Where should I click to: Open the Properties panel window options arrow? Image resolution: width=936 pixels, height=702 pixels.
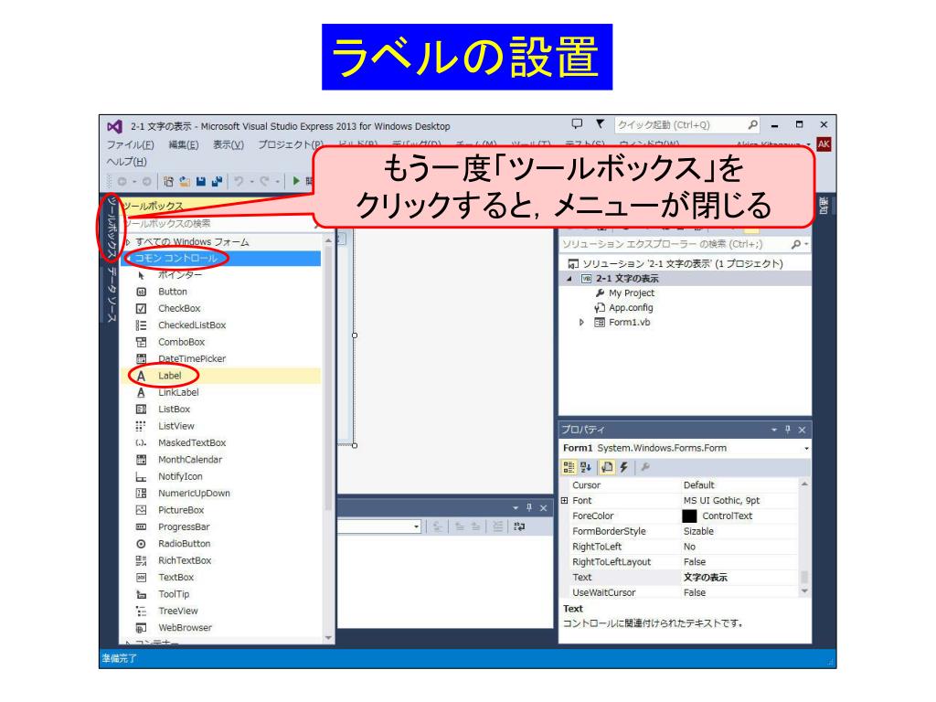(774, 430)
